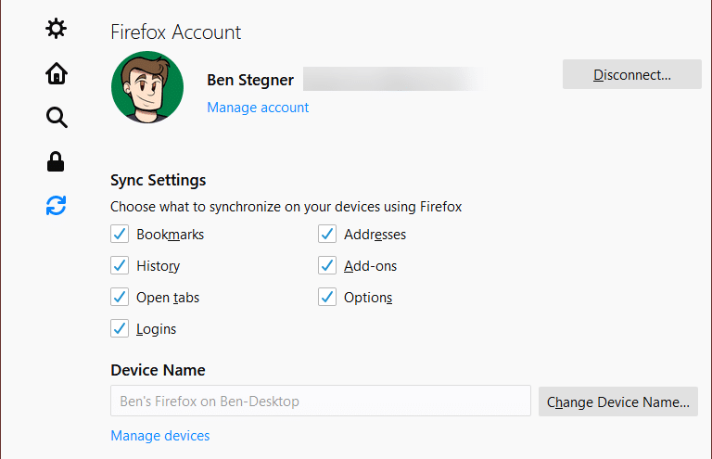Uncheck the Bookmarks sync checkbox
The image size is (712, 459).
tap(120, 235)
